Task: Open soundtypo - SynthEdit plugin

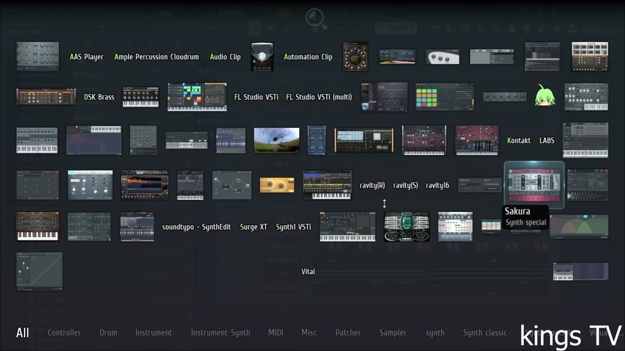Action: [196, 227]
